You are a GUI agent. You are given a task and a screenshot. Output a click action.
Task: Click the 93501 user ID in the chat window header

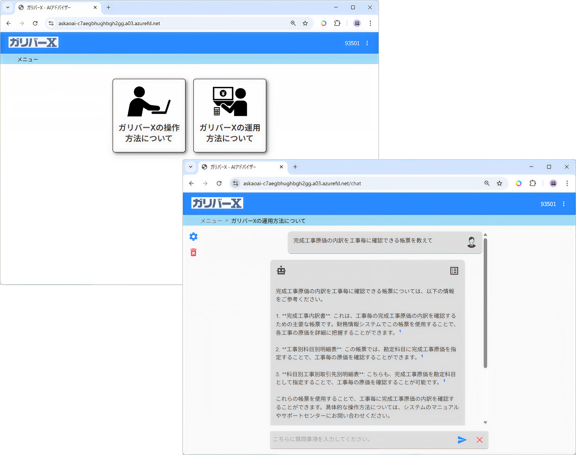(x=548, y=204)
